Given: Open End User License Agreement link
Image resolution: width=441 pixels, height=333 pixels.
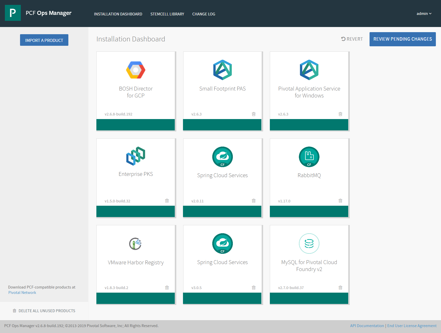Looking at the screenshot, I should (412, 326).
